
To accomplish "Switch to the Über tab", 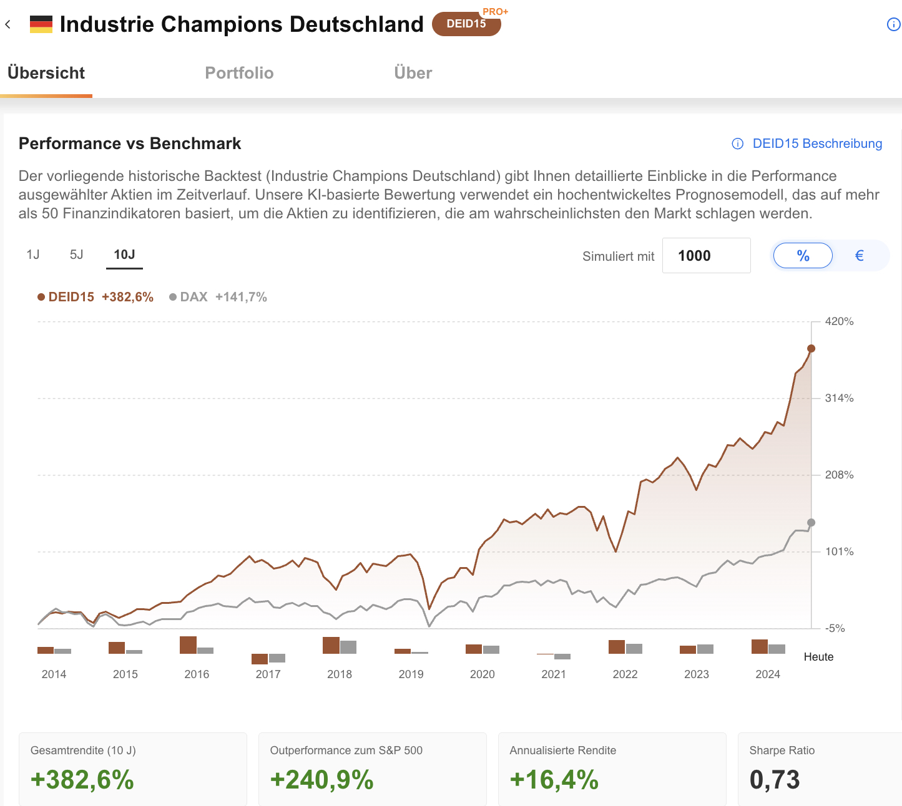I will (413, 73).
